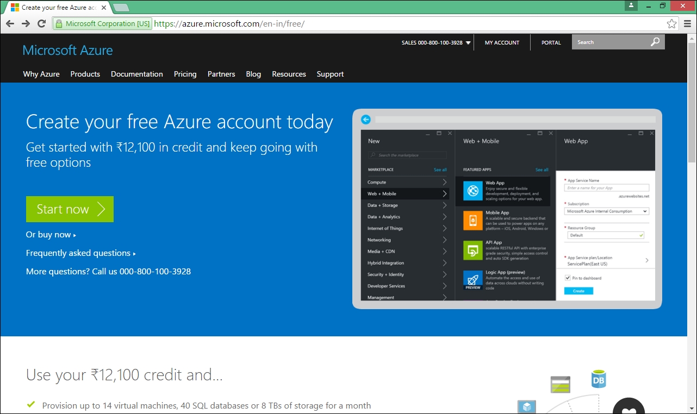697x414 pixels.
Task: Open the Support menu item
Action: tap(331, 74)
